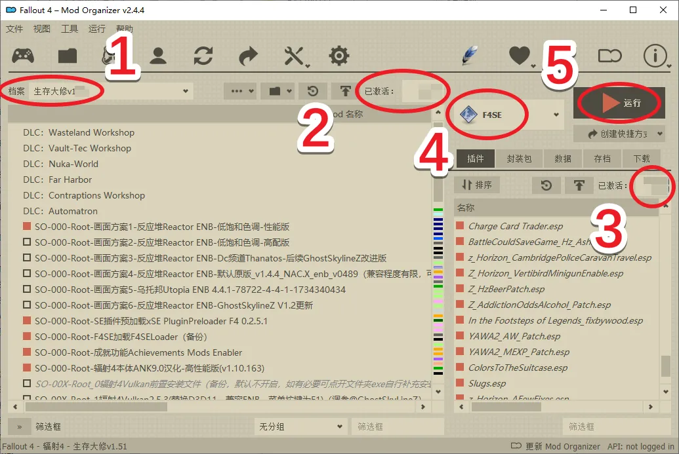Click the plugin list create backup icon

579,185
